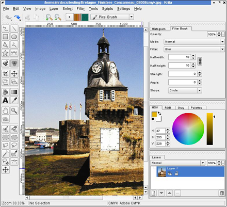Click the green pattern swatch in toolbar
227x207 pixels.
(85, 17)
